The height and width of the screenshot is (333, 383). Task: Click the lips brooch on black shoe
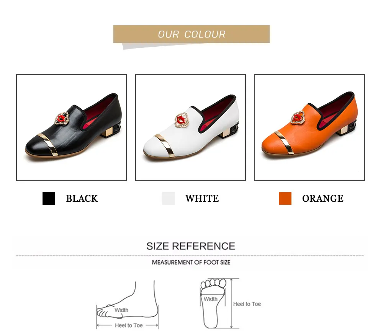(x=62, y=118)
